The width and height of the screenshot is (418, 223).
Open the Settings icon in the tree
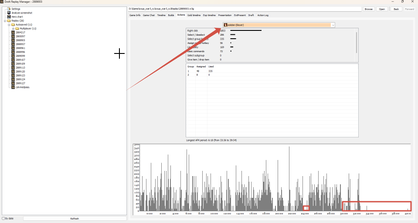9,9
